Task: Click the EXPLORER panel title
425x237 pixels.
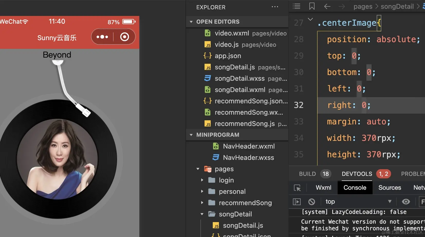Action: click(x=211, y=7)
